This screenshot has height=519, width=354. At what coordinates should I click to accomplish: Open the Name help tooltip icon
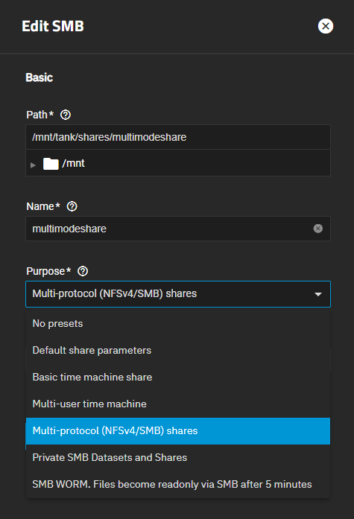72,206
